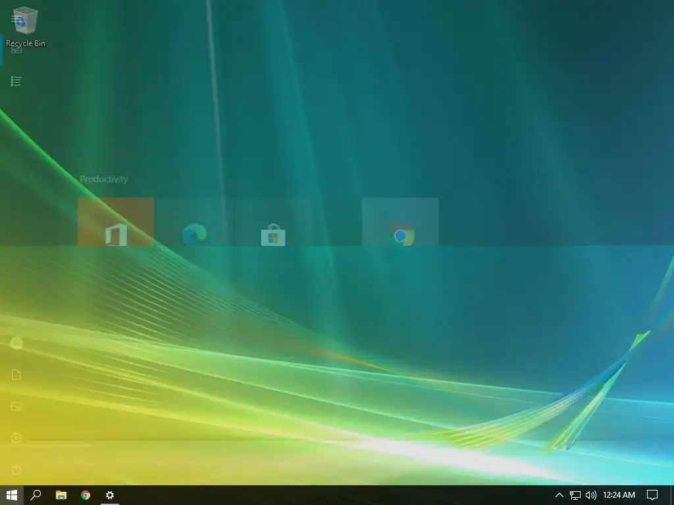
Task: Switch to Settings gear on taskbar
Action: pos(110,495)
